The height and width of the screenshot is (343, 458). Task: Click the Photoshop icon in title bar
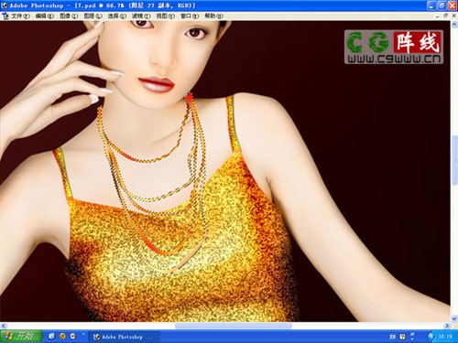pyautogui.click(x=5, y=5)
